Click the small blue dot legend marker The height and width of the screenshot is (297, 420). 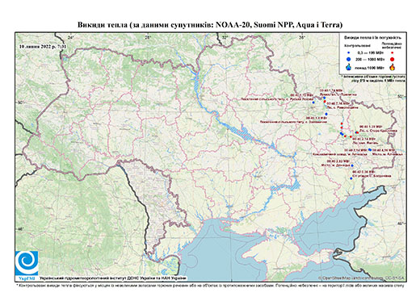coord(349,53)
